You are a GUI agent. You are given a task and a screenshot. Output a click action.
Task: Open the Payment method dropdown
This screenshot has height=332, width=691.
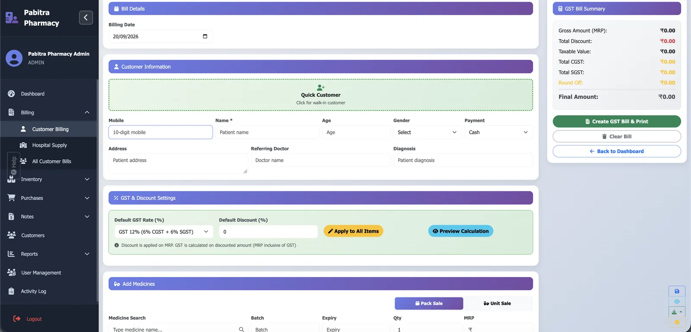[x=498, y=132]
